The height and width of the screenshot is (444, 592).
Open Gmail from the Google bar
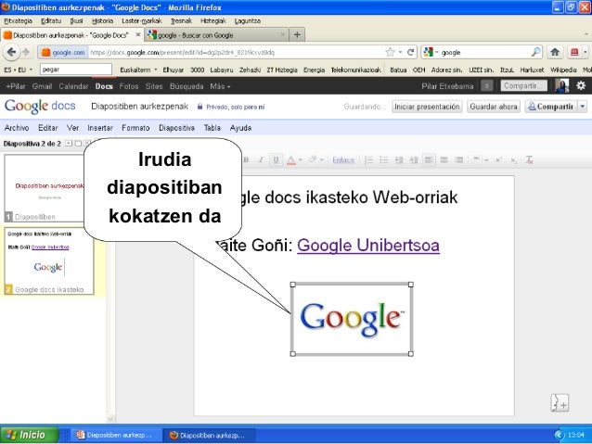click(42, 86)
